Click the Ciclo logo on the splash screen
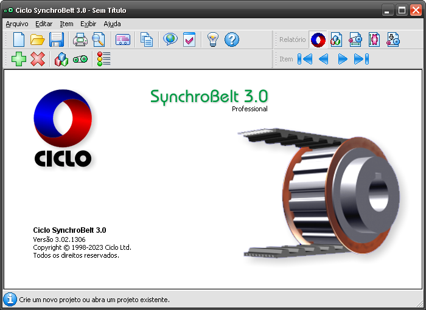The image size is (426, 310). click(x=63, y=128)
